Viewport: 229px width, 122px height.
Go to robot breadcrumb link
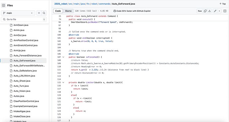94,4
